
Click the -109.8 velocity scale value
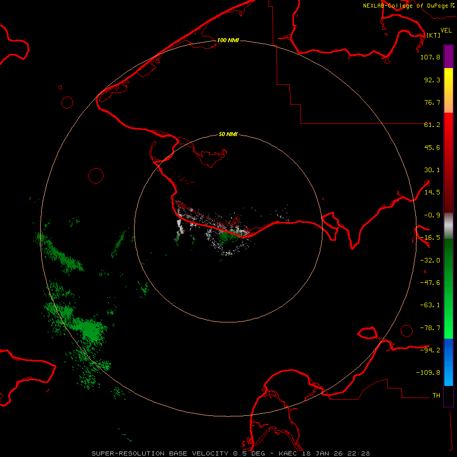click(428, 373)
